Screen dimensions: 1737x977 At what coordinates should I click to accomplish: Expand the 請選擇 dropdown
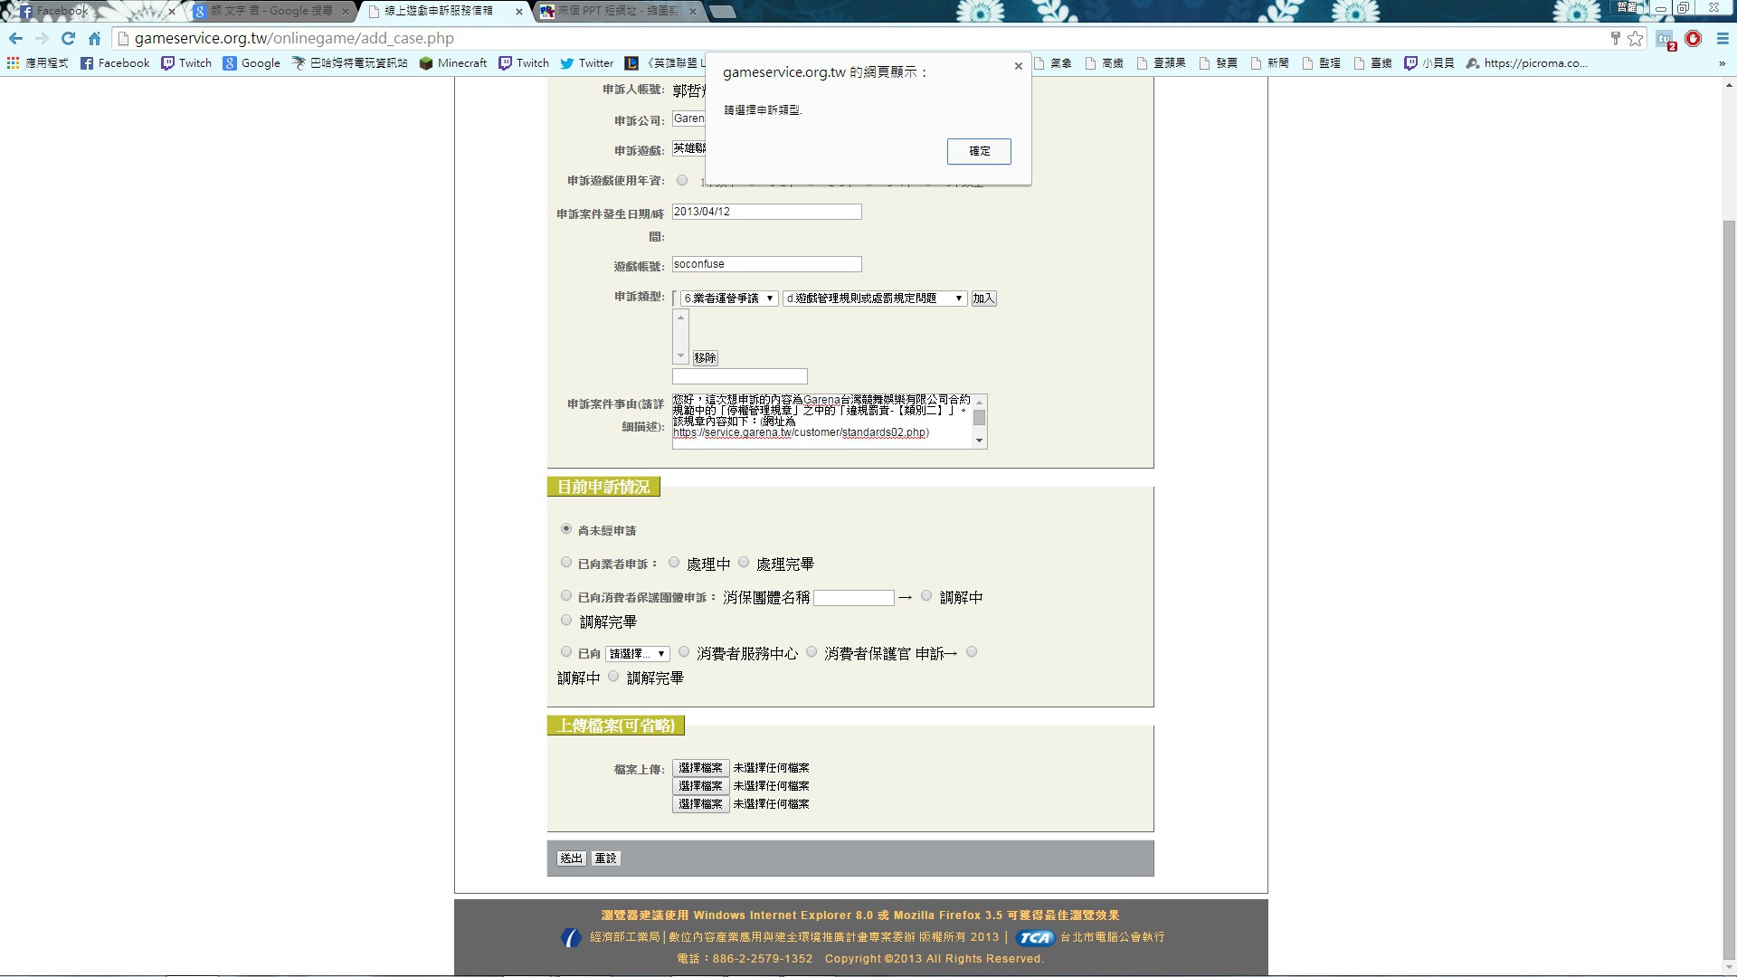(x=638, y=654)
